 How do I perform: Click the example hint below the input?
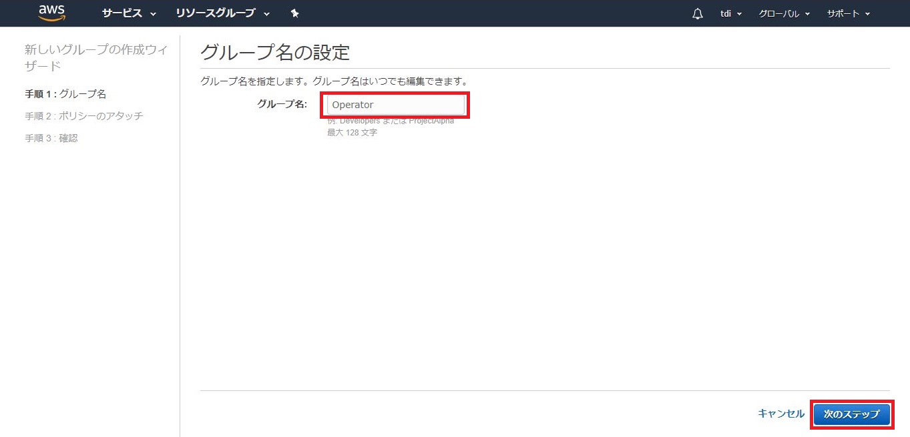coord(391,121)
